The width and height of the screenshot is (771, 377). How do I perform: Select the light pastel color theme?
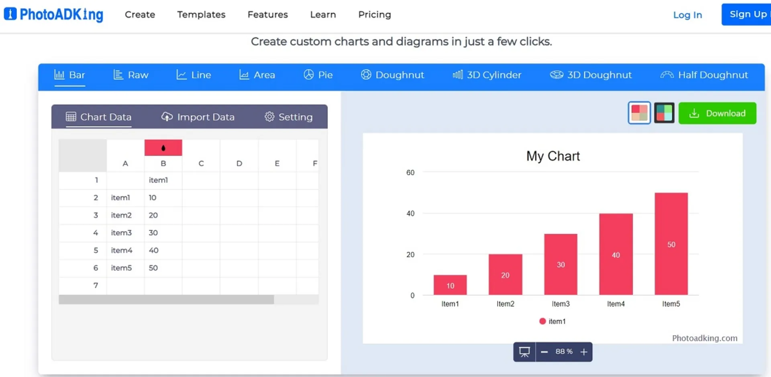(x=639, y=113)
